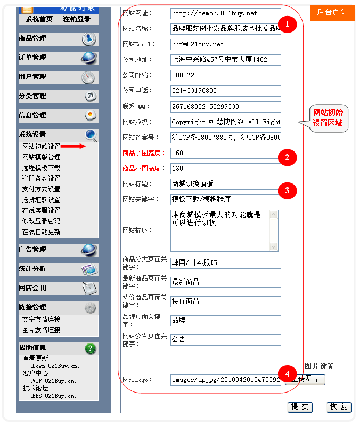Screen dimensions: 359x424
Task: Expand the 信息管理 menu header
Action: pyautogui.click(x=59, y=116)
